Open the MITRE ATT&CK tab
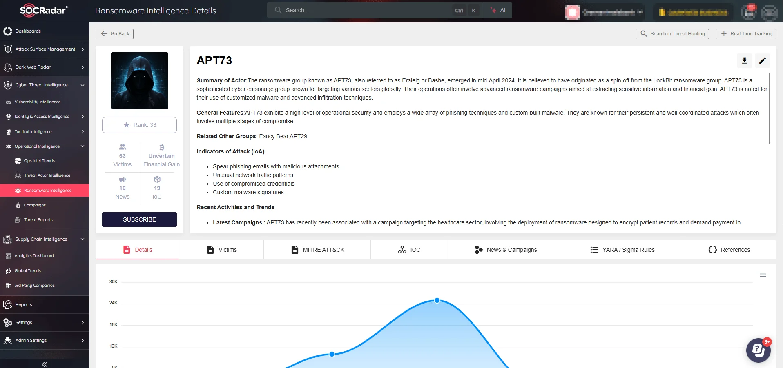783x368 pixels. click(317, 250)
